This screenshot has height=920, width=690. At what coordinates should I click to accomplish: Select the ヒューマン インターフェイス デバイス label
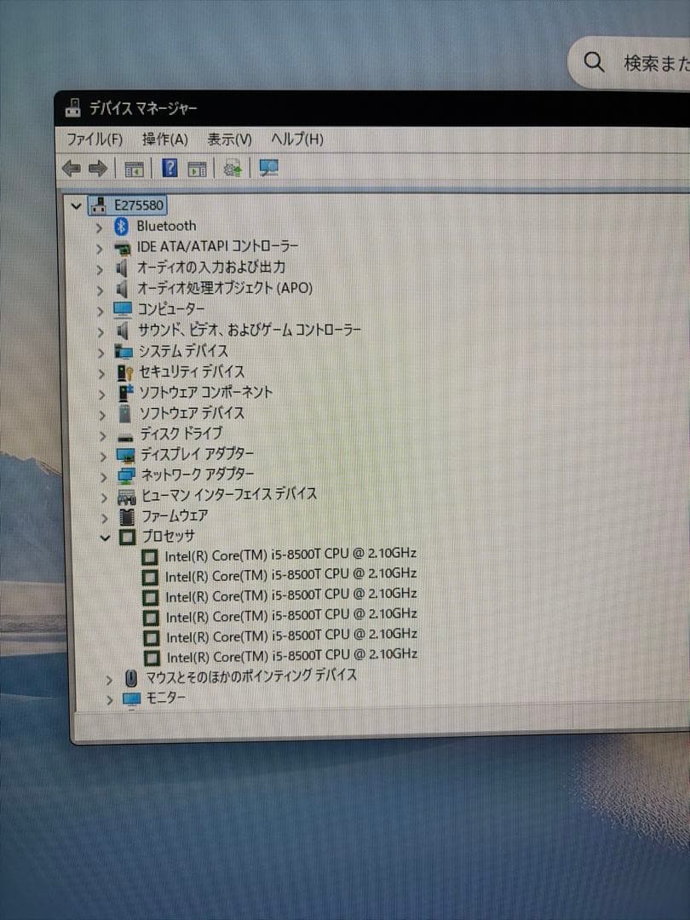(229, 495)
